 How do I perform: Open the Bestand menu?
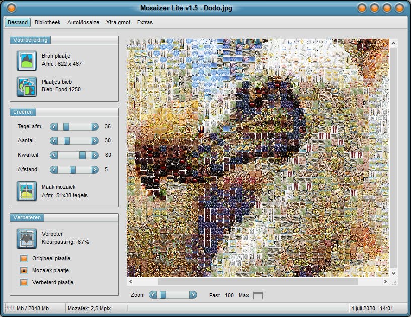18,22
